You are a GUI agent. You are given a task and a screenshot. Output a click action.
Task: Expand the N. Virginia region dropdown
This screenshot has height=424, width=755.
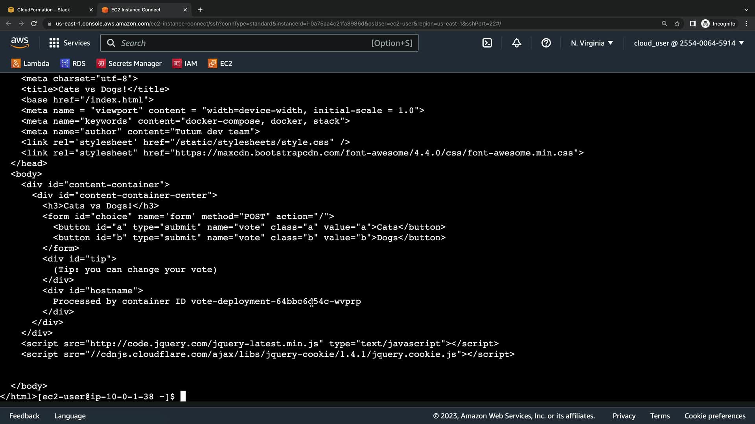(x=592, y=43)
